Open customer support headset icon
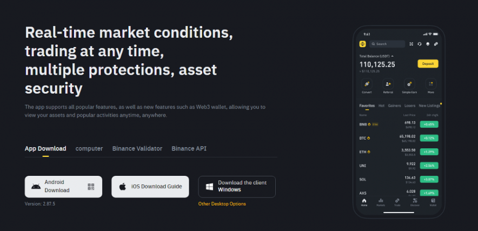This screenshot has height=231, width=478. pos(420,44)
